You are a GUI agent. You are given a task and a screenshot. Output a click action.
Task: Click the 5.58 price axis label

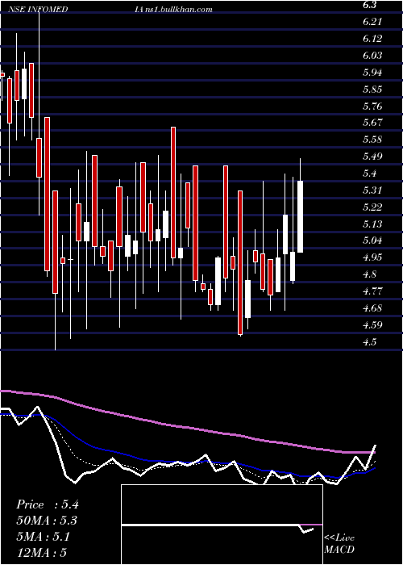tap(372, 140)
